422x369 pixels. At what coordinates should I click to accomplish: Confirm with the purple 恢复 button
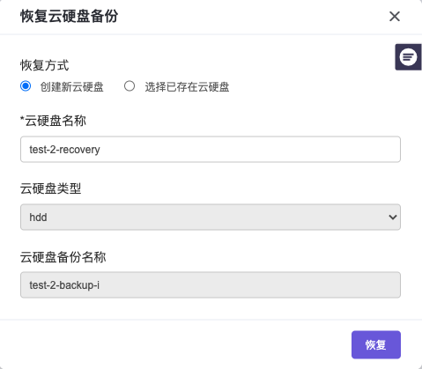click(x=376, y=344)
